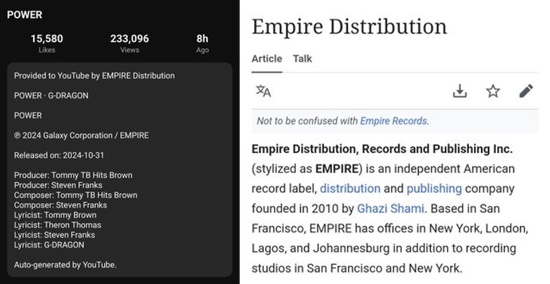550x284 pixels.
Task: Click the 'POWER · G-DRAGON' line
Action: [51, 95]
